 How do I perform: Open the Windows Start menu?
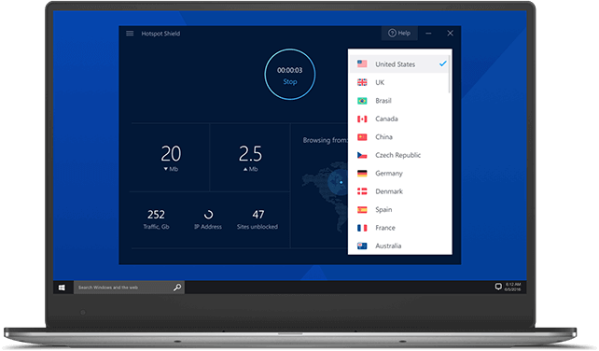click(x=62, y=288)
